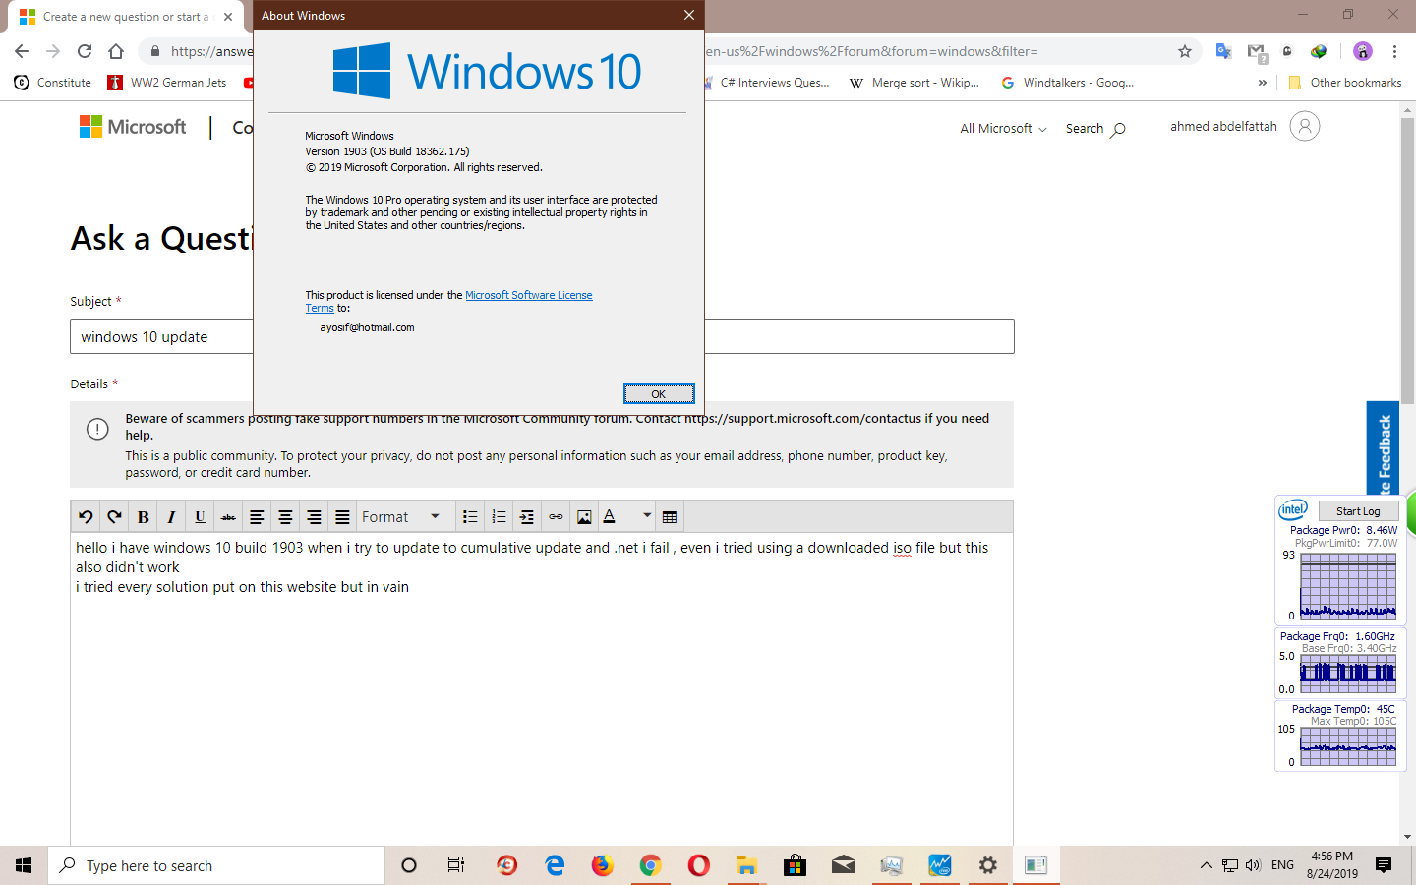Screen dimensions: 1416x885
Task: Open Microsoft Store from the taskbar
Action: pyautogui.click(x=795, y=865)
